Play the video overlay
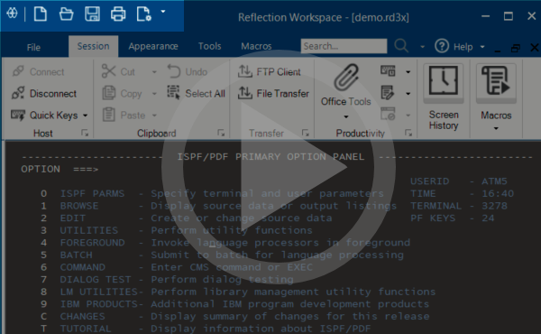This screenshot has height=334, width=541. coord(279,167)
